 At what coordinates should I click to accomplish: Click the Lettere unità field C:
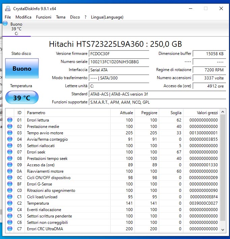pyautogui.click(x=119, y=86)
